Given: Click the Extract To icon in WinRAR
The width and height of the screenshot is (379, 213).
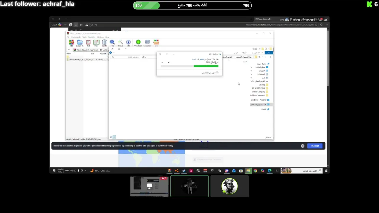Looking at the screenshot, I should click(80, 43).
